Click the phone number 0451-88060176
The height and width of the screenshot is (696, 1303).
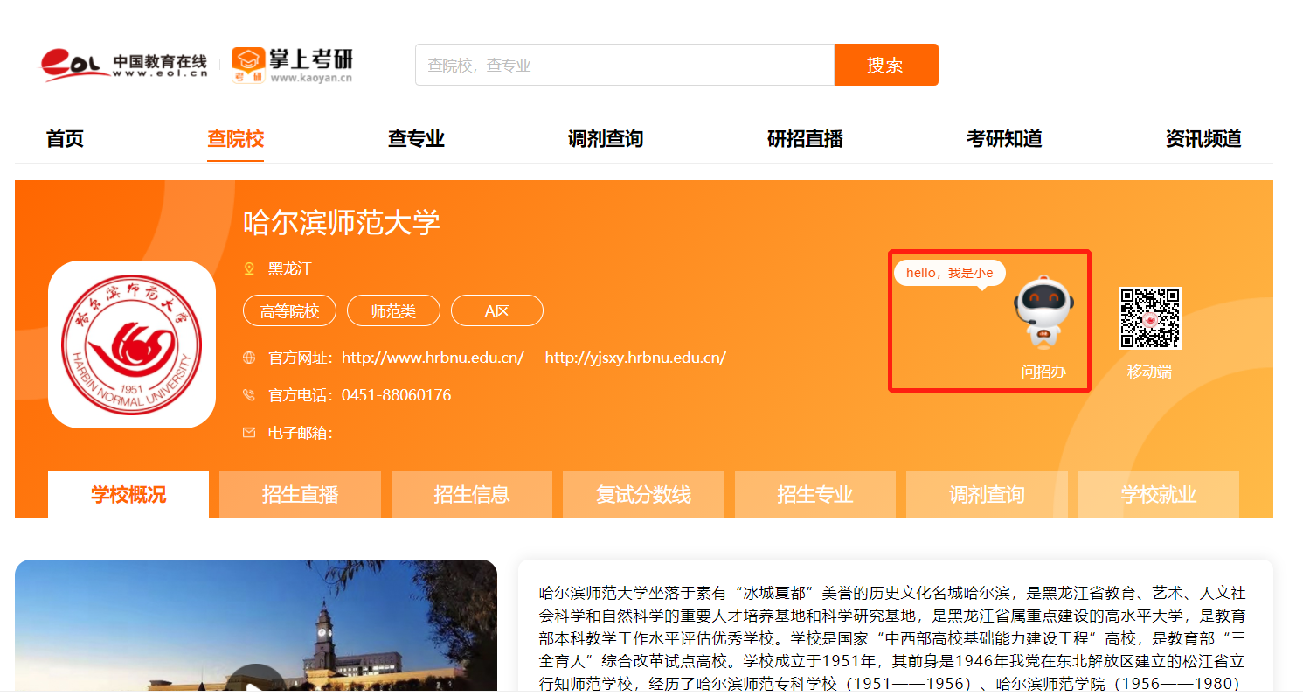397,395
